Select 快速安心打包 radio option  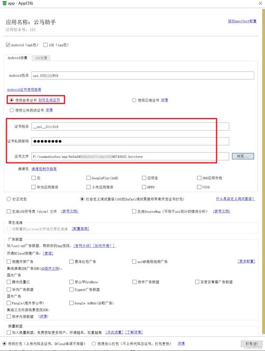click(94, 344)
